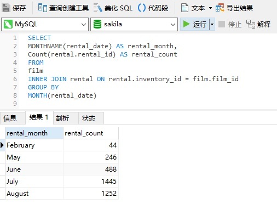Click the green Run (运行) play icon

[186, 24]
